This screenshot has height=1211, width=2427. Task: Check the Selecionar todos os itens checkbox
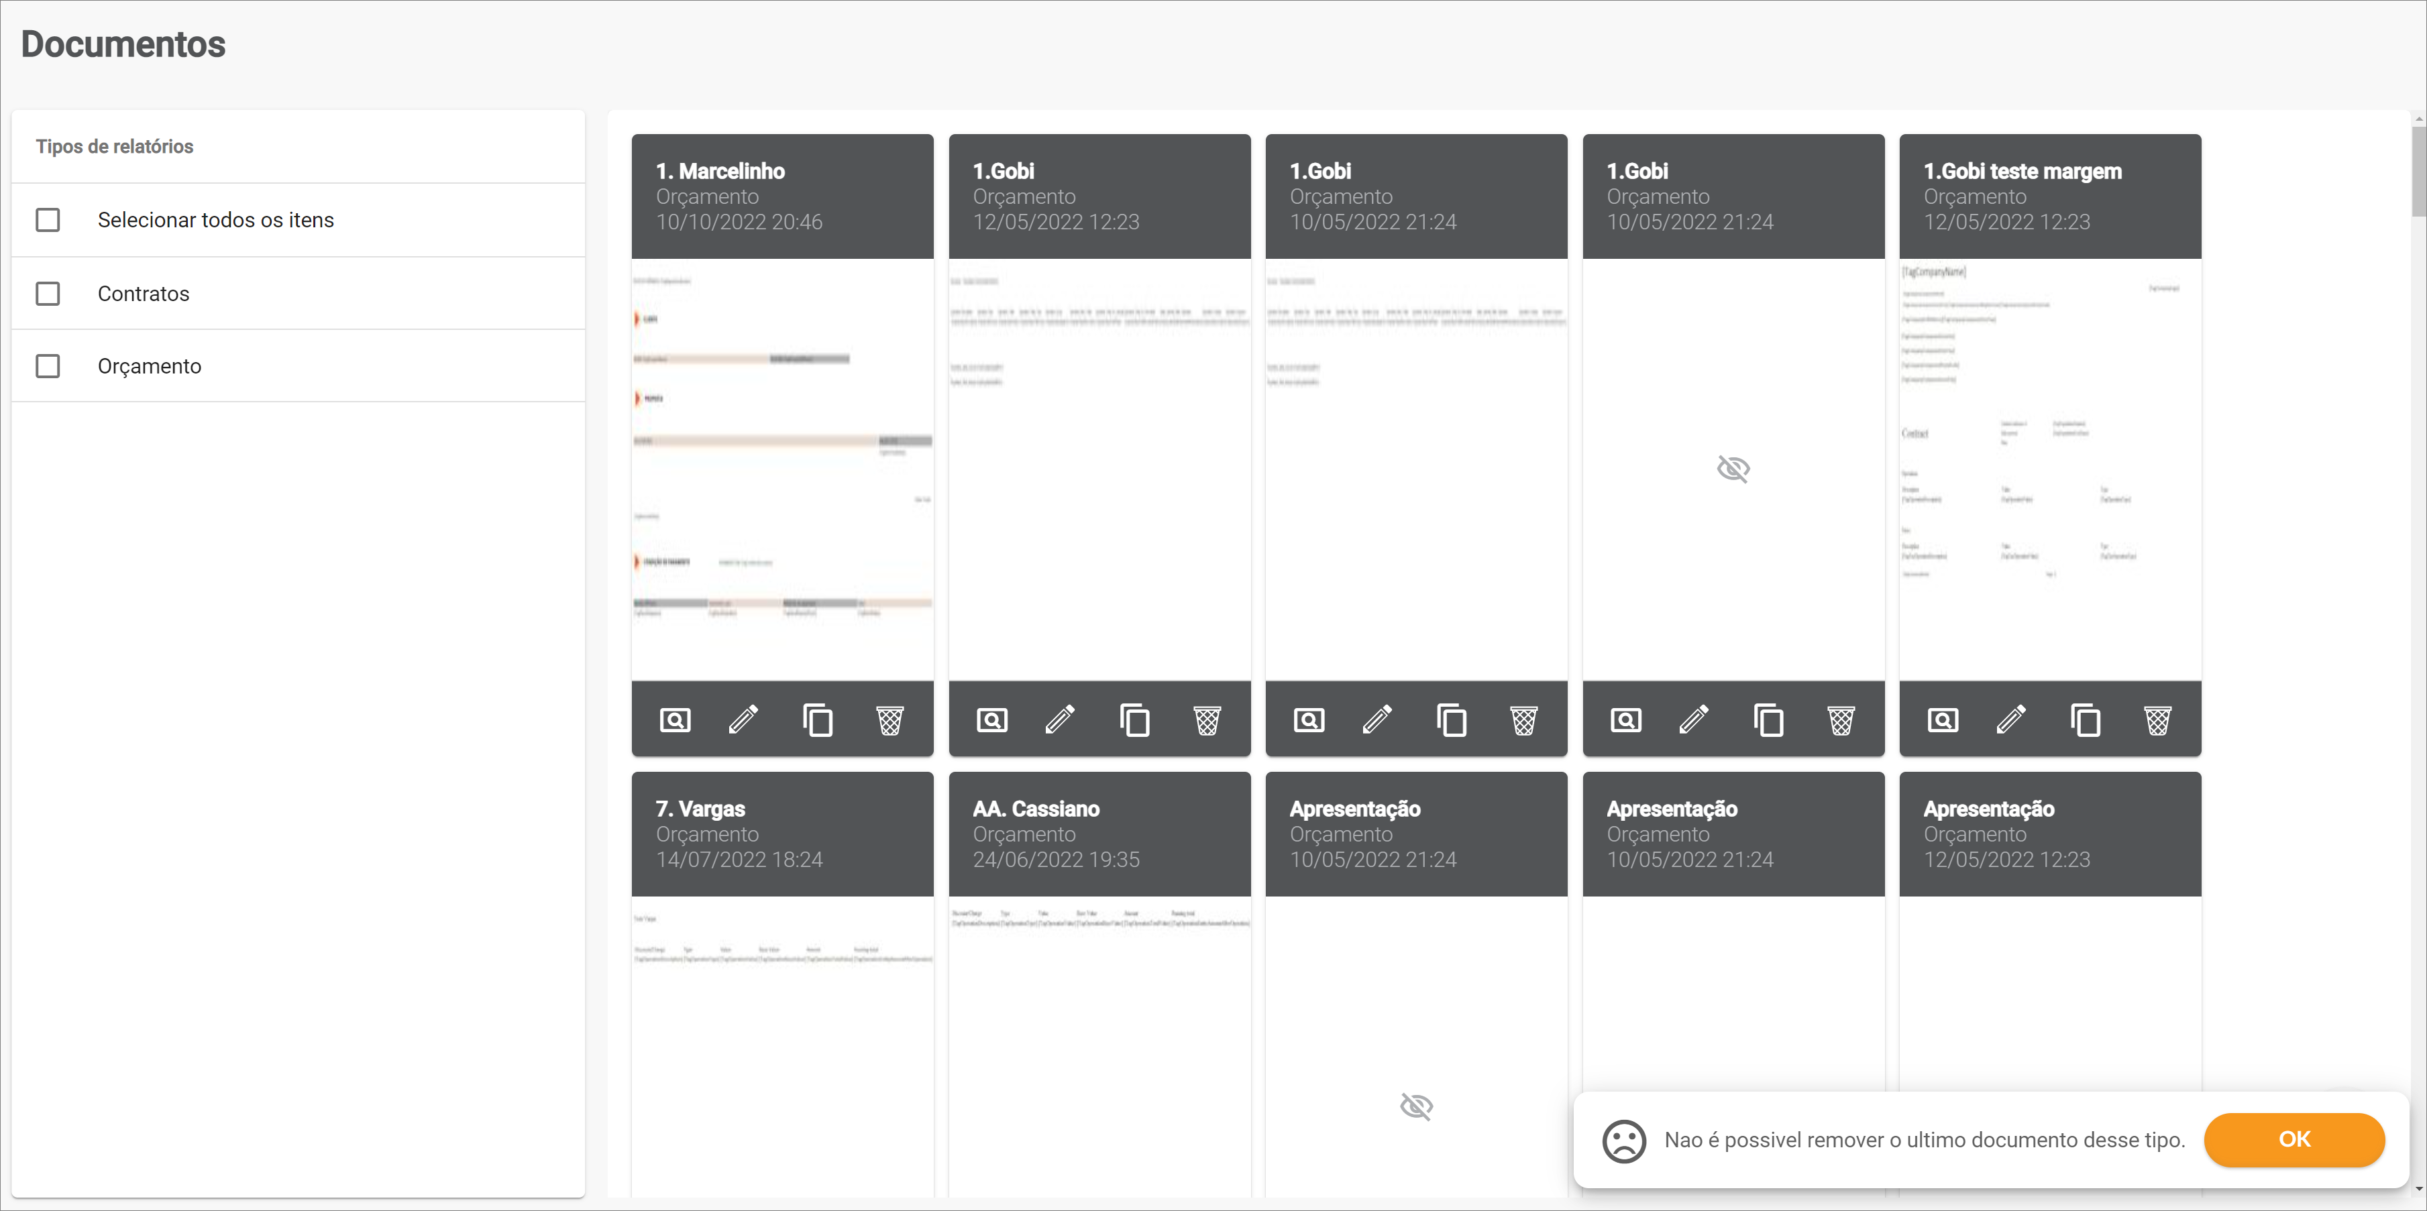(48, 219)
